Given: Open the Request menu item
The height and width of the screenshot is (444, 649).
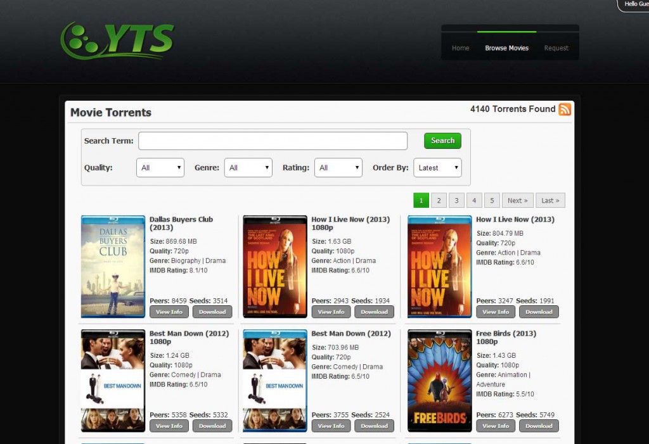Looking at the screenshot, I should [x=556, y=48].
